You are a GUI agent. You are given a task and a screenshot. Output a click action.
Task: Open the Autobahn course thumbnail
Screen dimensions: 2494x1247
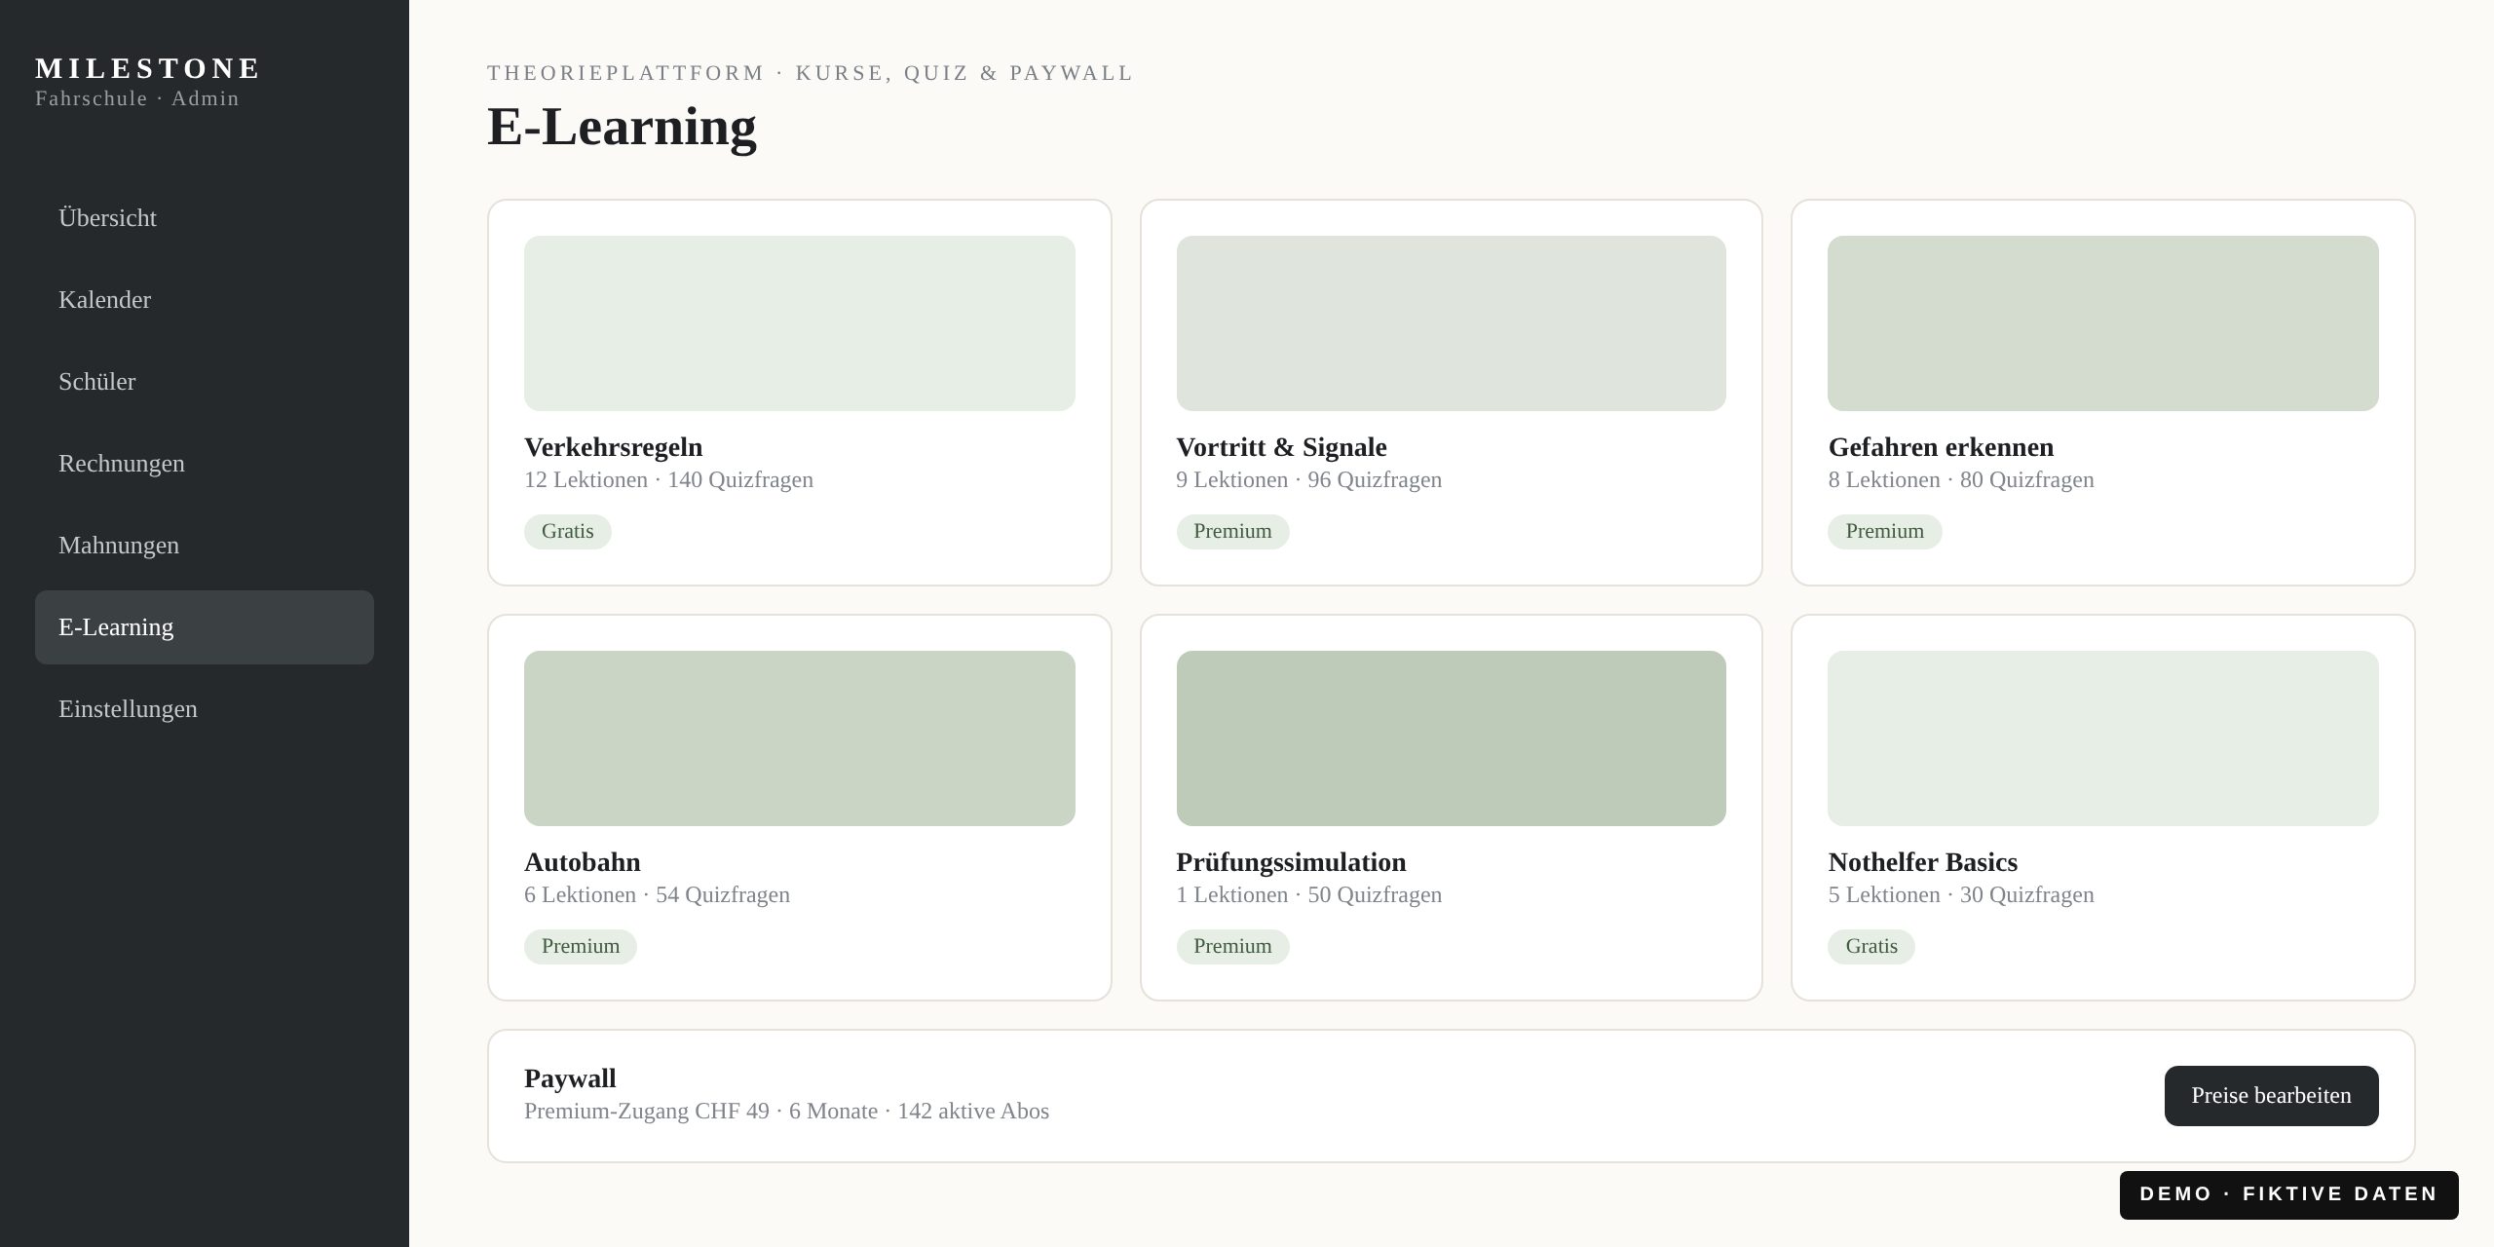point(800,738)
